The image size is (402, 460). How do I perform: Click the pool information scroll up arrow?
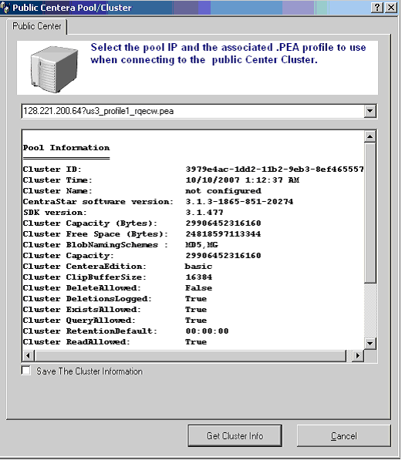pos(370,136)
